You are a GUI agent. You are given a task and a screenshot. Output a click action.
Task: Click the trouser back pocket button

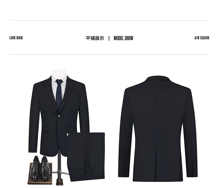[76, 167]
